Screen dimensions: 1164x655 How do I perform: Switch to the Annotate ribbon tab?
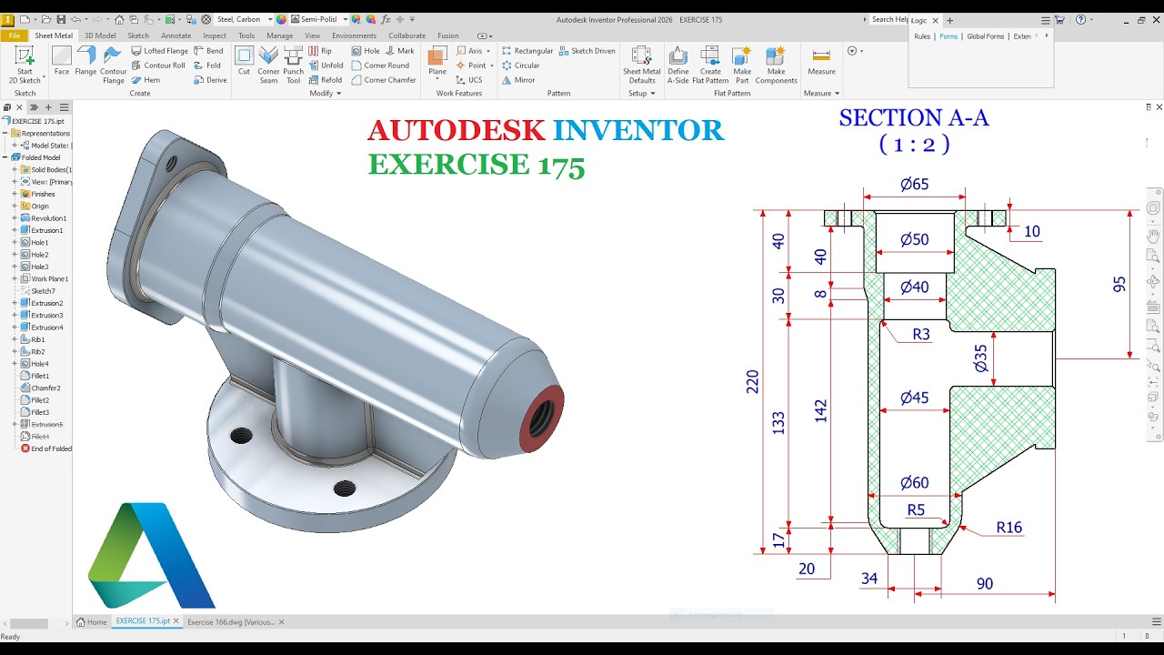176,35
